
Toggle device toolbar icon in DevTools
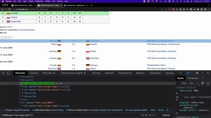tap(8, 73)
